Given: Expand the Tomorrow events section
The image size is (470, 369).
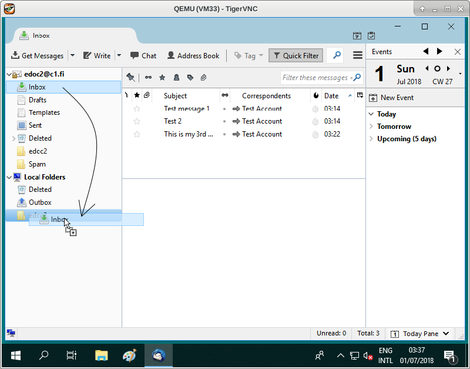Looking at the screenshot, I should 371,127.
